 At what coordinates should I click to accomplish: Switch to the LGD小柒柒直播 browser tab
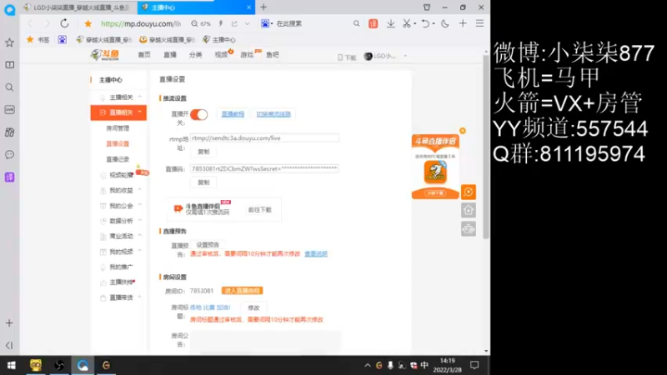point(80,7)
